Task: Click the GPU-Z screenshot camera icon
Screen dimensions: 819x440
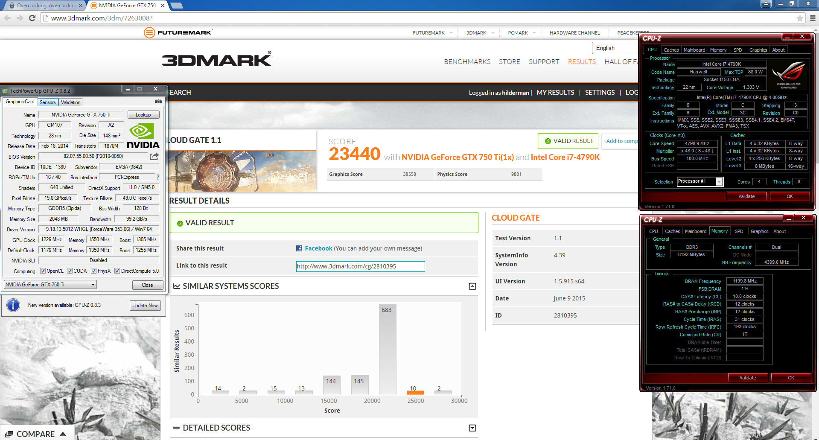Action: pyautogui.click(x=158, y=102)
